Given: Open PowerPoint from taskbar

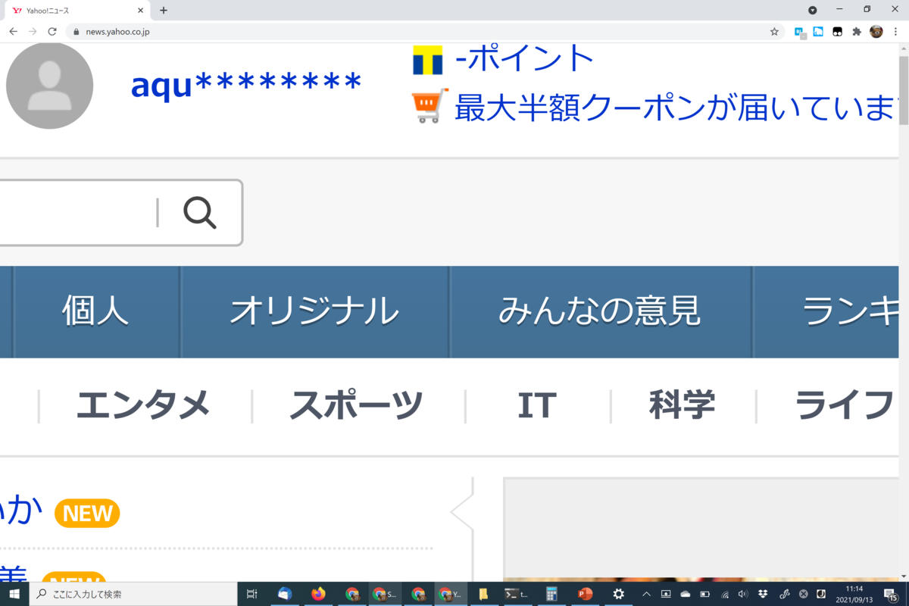Looking at the screenshot, I should pos(585,595).
